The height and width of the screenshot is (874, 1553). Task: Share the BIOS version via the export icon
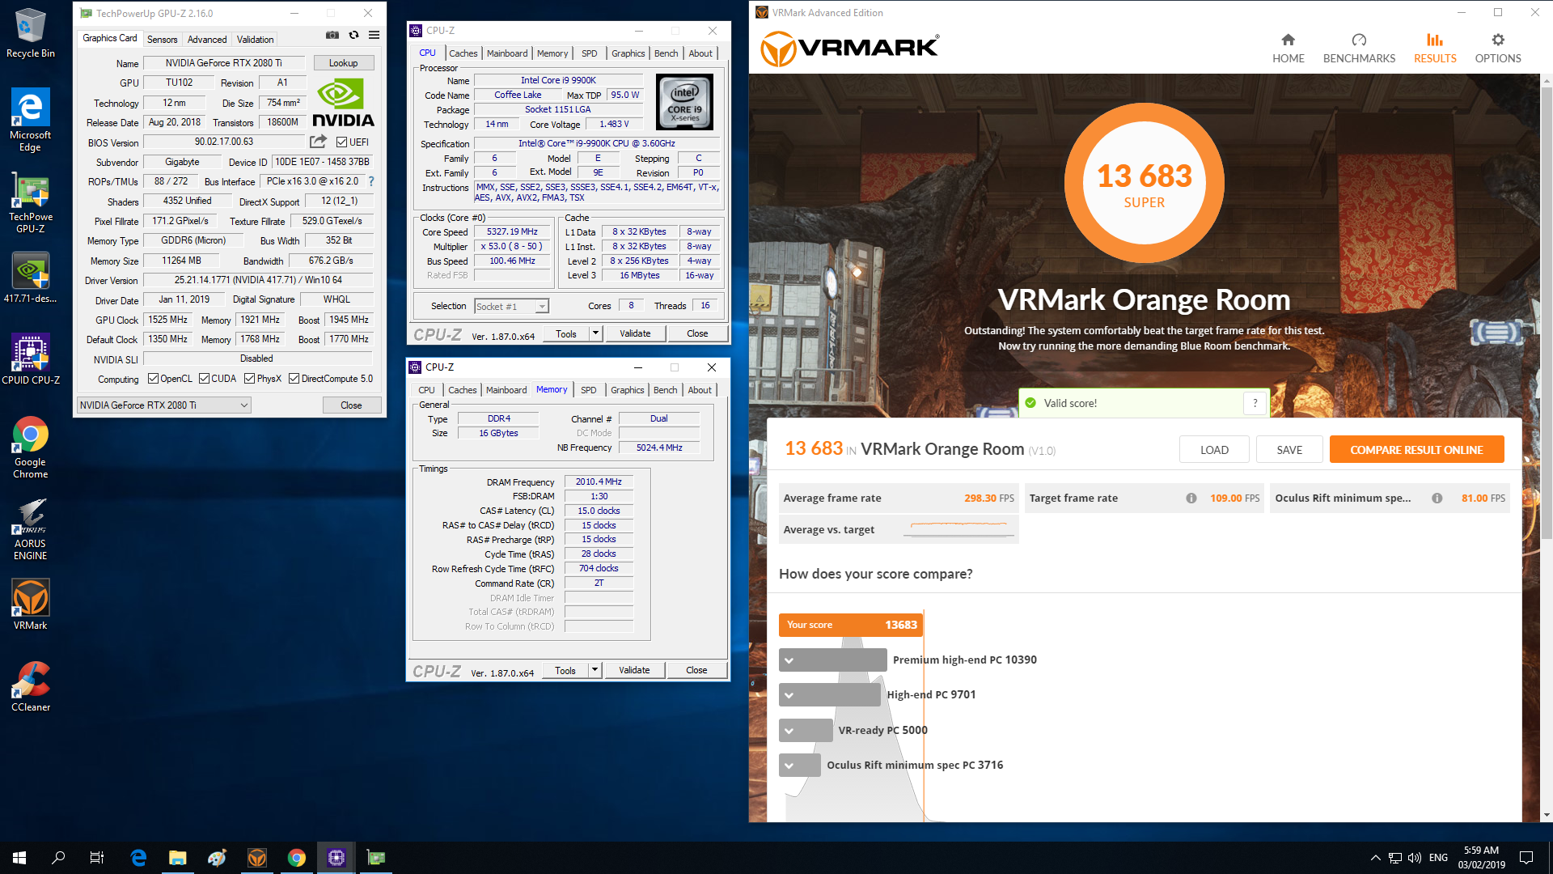pyautogui.click(x=318, y=142)
